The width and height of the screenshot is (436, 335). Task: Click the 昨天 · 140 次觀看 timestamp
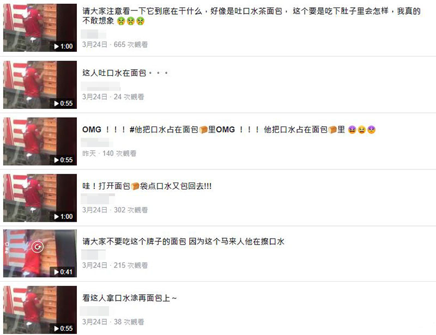point(110,154)
